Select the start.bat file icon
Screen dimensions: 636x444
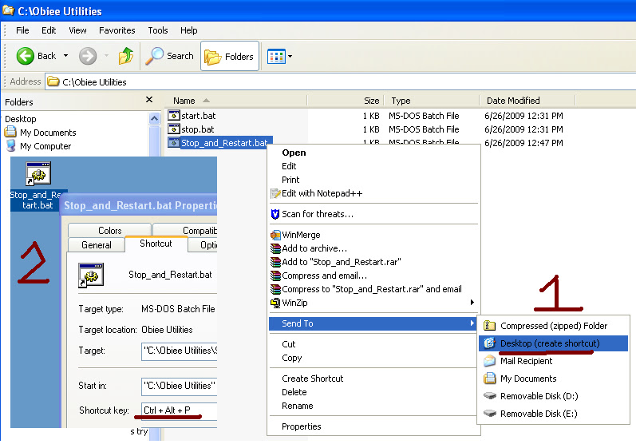click(174, 116)
